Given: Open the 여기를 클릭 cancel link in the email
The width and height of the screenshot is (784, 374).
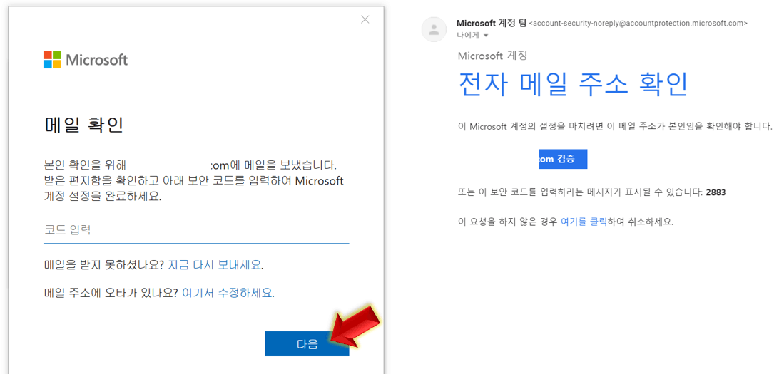Looking at the screenshot, I should (584, 222).
